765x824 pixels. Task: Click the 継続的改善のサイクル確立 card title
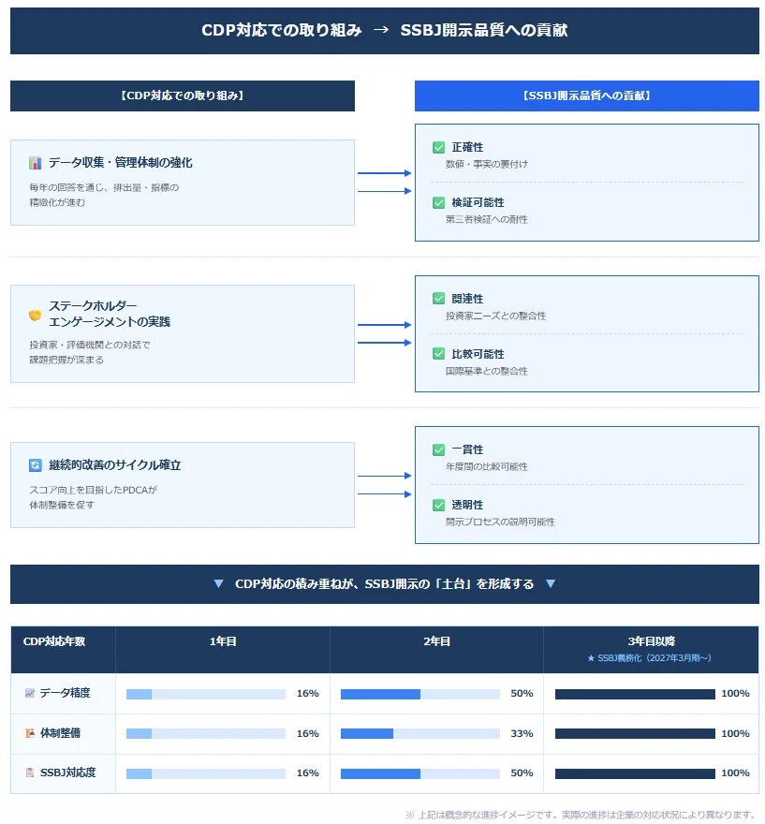click(x=114, y=465)
